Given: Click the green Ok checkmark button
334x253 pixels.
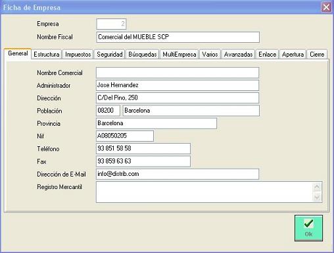Looking at the screenshot, I should point(308,228).
